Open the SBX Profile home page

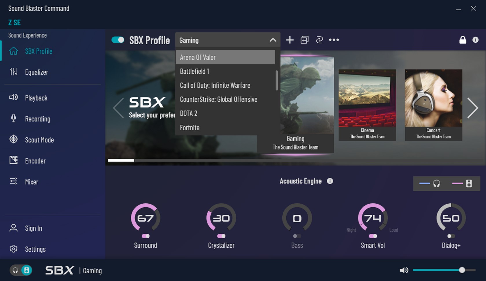30,51
